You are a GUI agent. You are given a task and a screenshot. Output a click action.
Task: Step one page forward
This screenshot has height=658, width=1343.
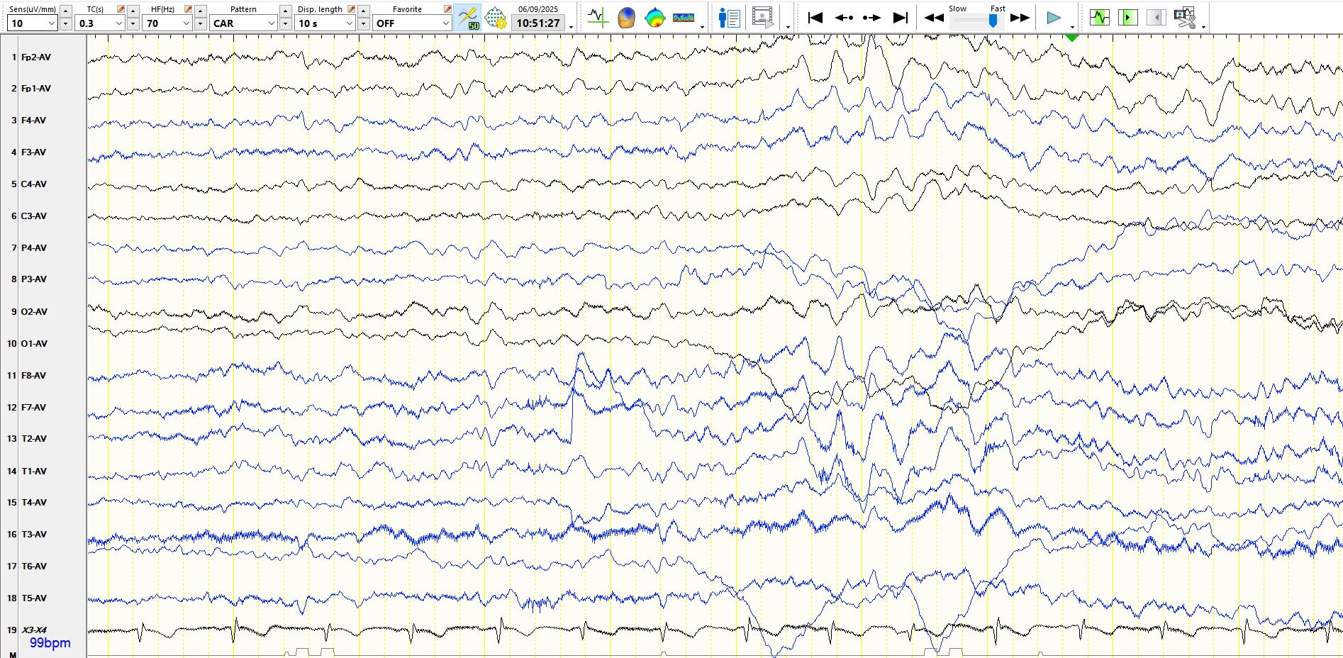point(872,18)
